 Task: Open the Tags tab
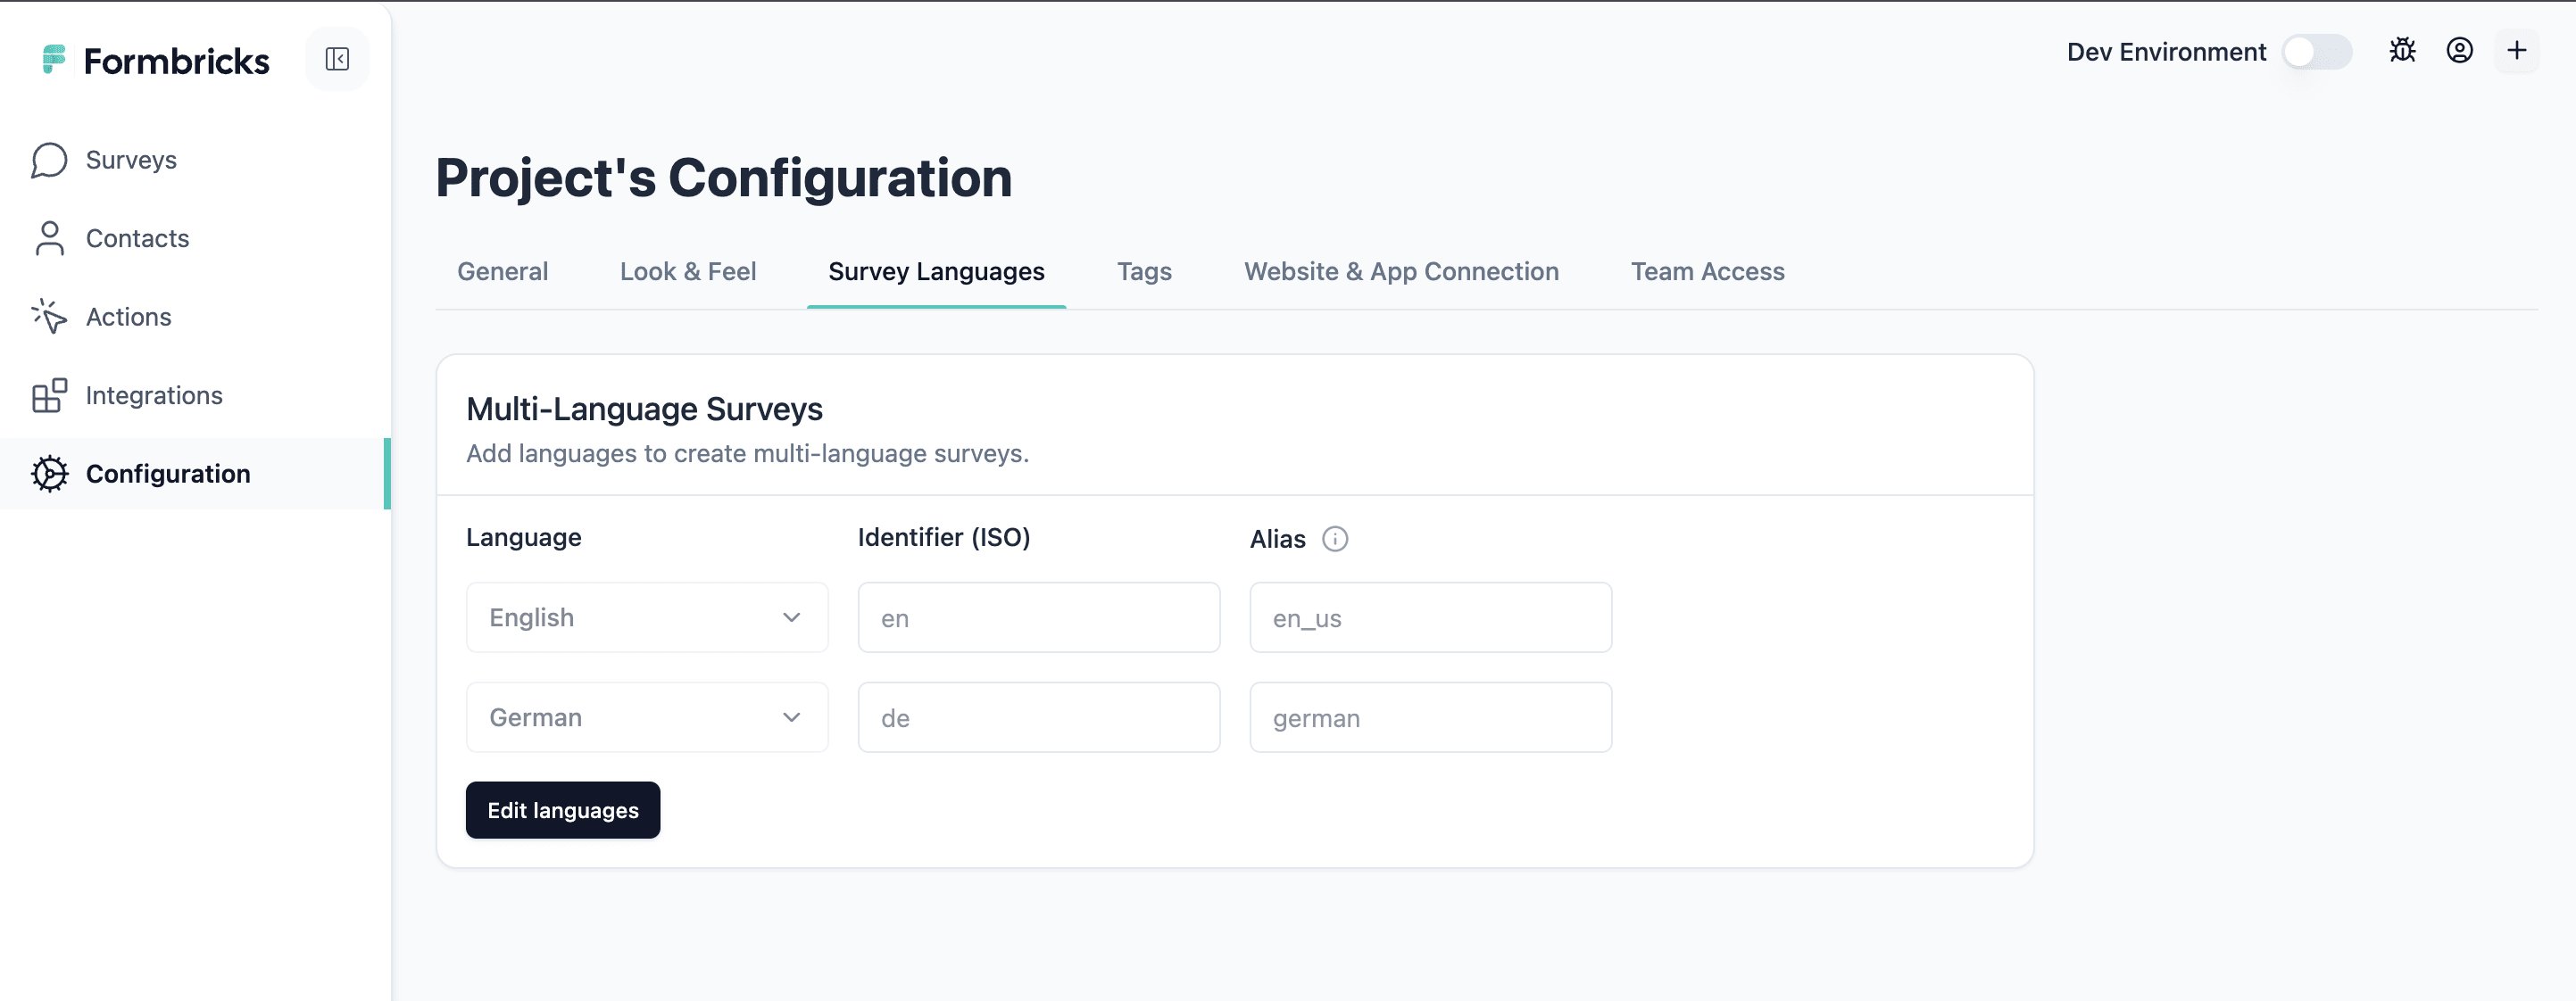pyautogui.click(x=1144, y=271)
